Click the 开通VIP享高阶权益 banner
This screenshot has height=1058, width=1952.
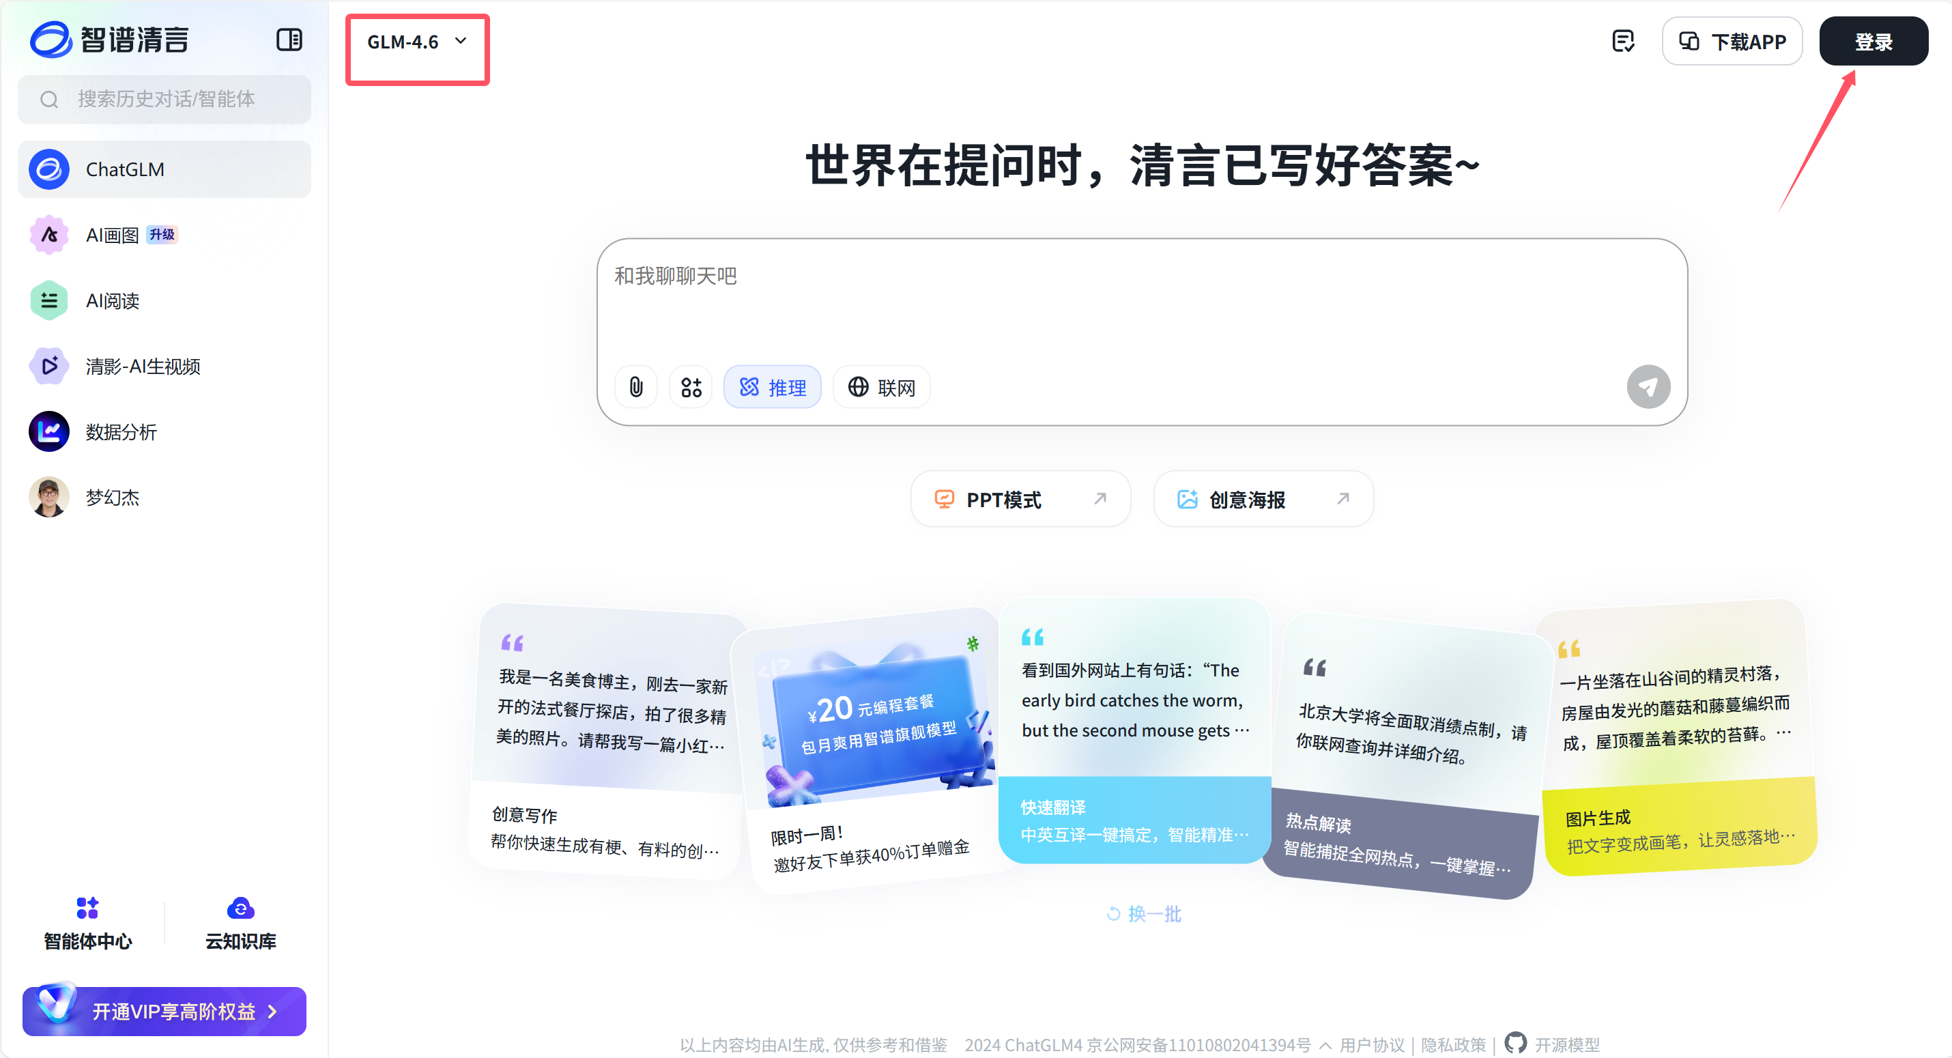164,1011
